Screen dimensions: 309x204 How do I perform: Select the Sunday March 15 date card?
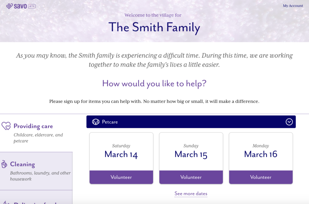tap(191, 152)
